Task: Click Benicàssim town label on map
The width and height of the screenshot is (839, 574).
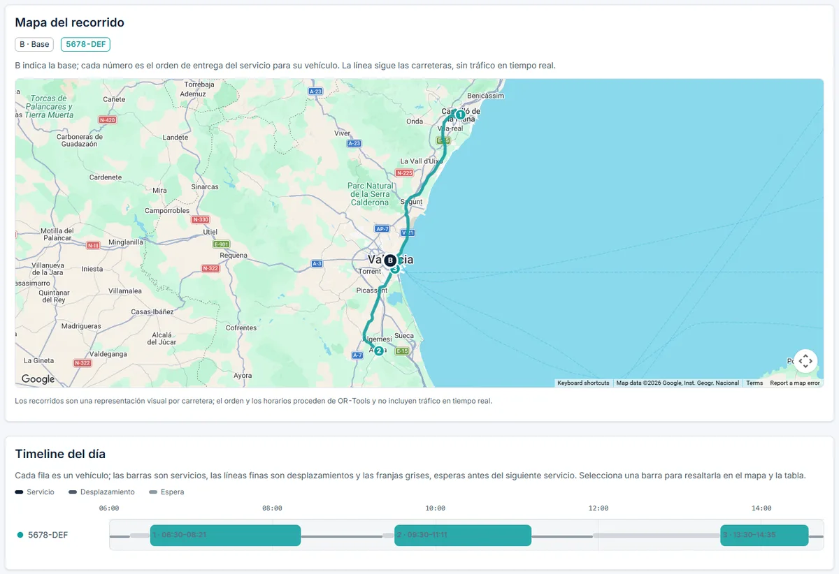Action: pos(485,96)
